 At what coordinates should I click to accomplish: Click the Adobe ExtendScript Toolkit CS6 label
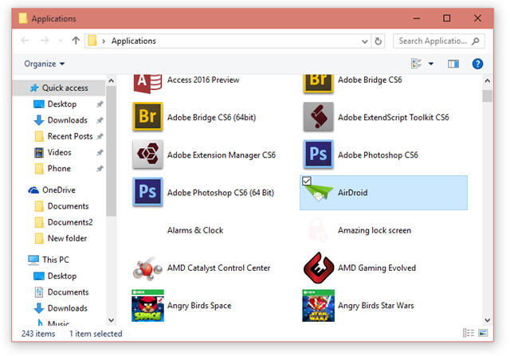(x=393, y=117)
